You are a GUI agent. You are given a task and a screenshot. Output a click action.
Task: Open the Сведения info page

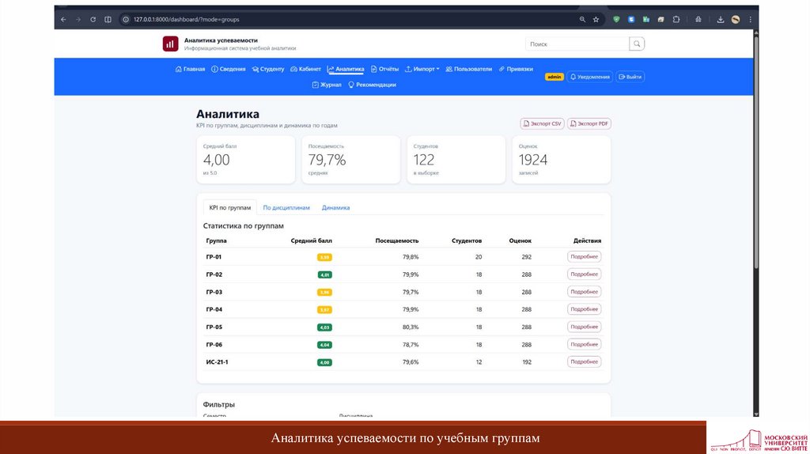[228, 69]
